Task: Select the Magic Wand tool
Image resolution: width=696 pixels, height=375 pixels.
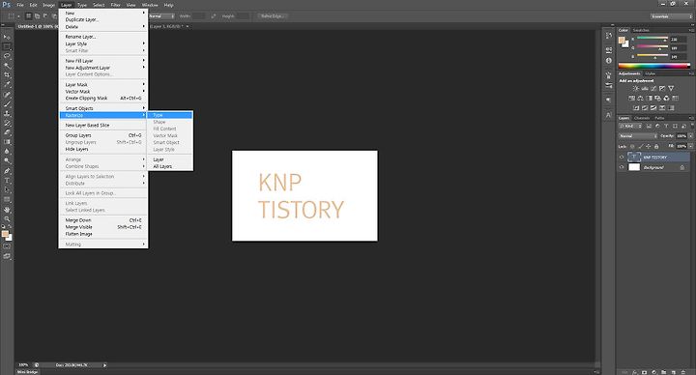Action: [7, 66]
